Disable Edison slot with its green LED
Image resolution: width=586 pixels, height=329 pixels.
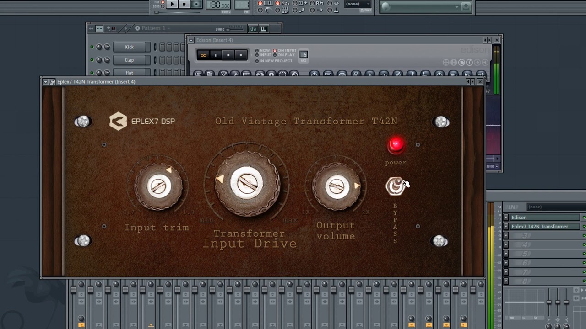pos(584,218)
